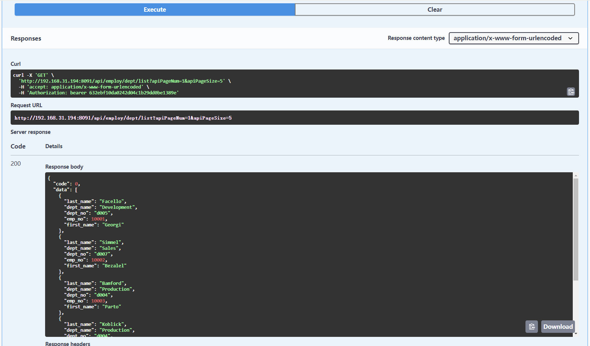Click the Response headers label
Viewport: 590px width, 346px height.
coord(68,343)
